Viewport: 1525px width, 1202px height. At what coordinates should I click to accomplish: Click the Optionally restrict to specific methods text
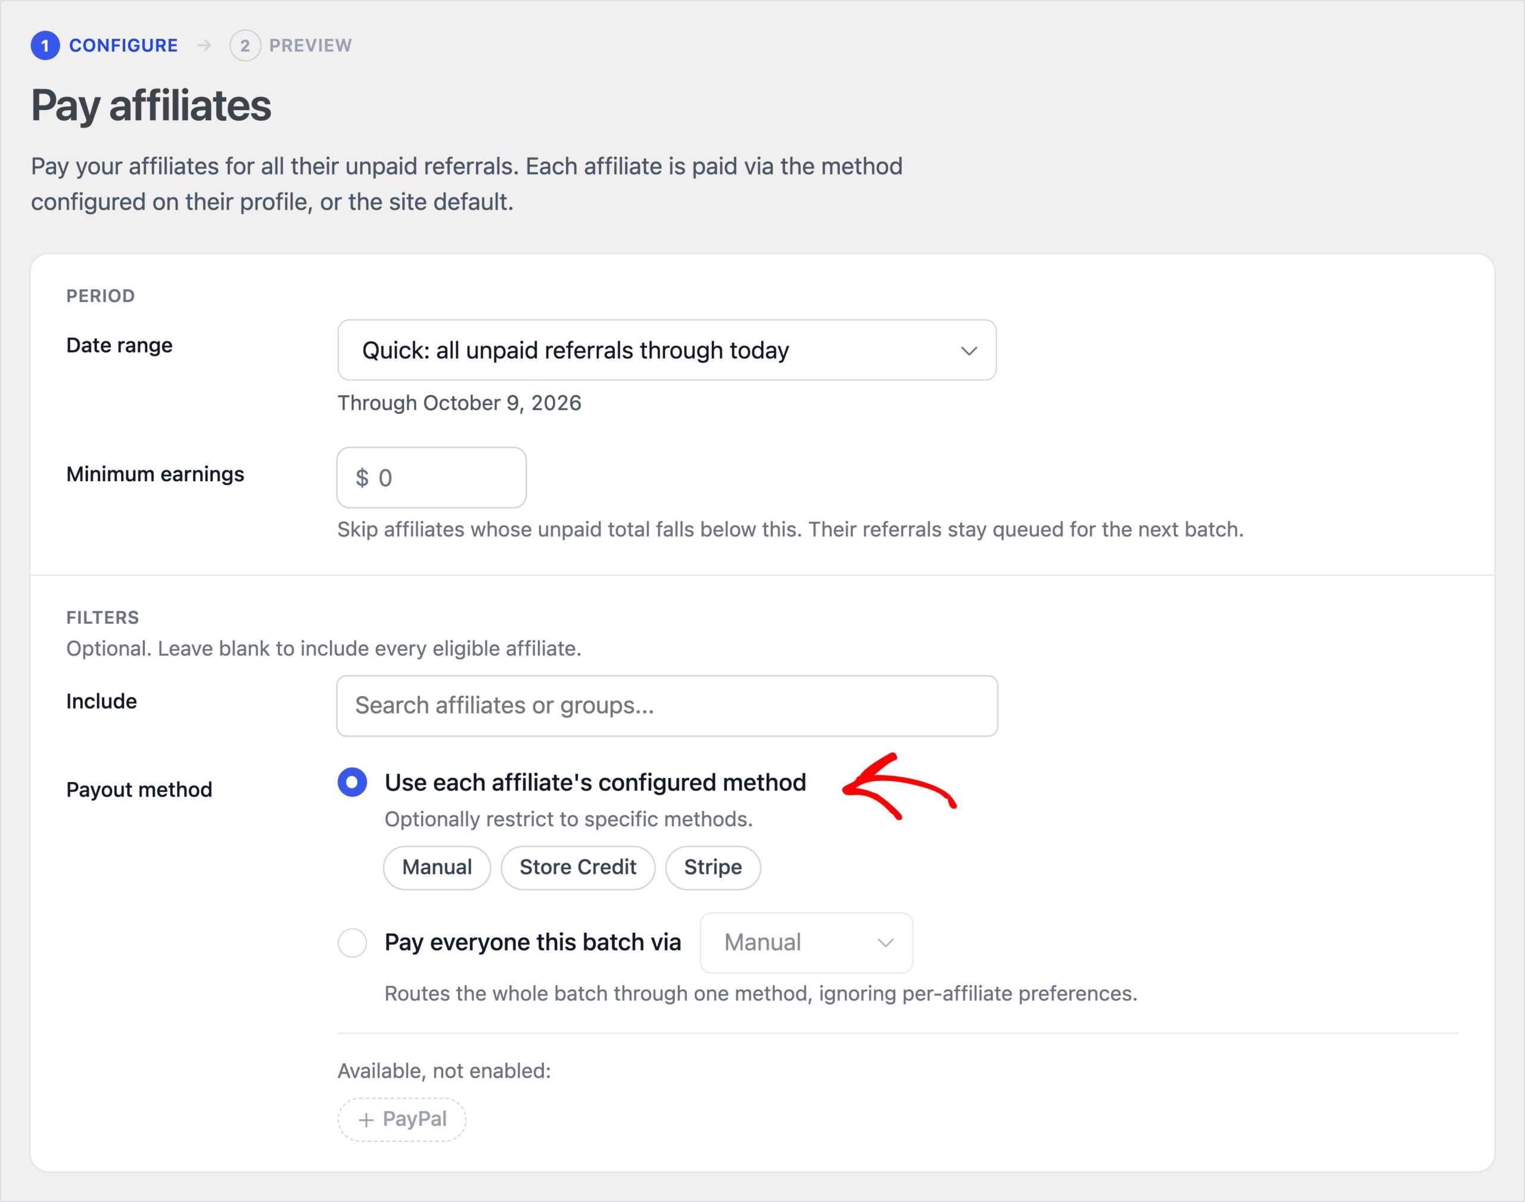click(569, 819)
